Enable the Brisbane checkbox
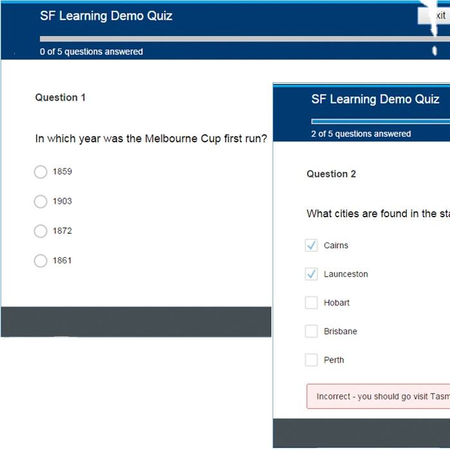Viewport: 450px width, 450px height. [312, 332]
